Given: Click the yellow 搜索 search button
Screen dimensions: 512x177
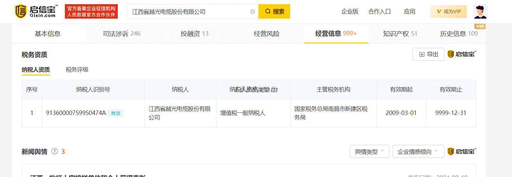Looking at the screenshot, I should 274,12.
